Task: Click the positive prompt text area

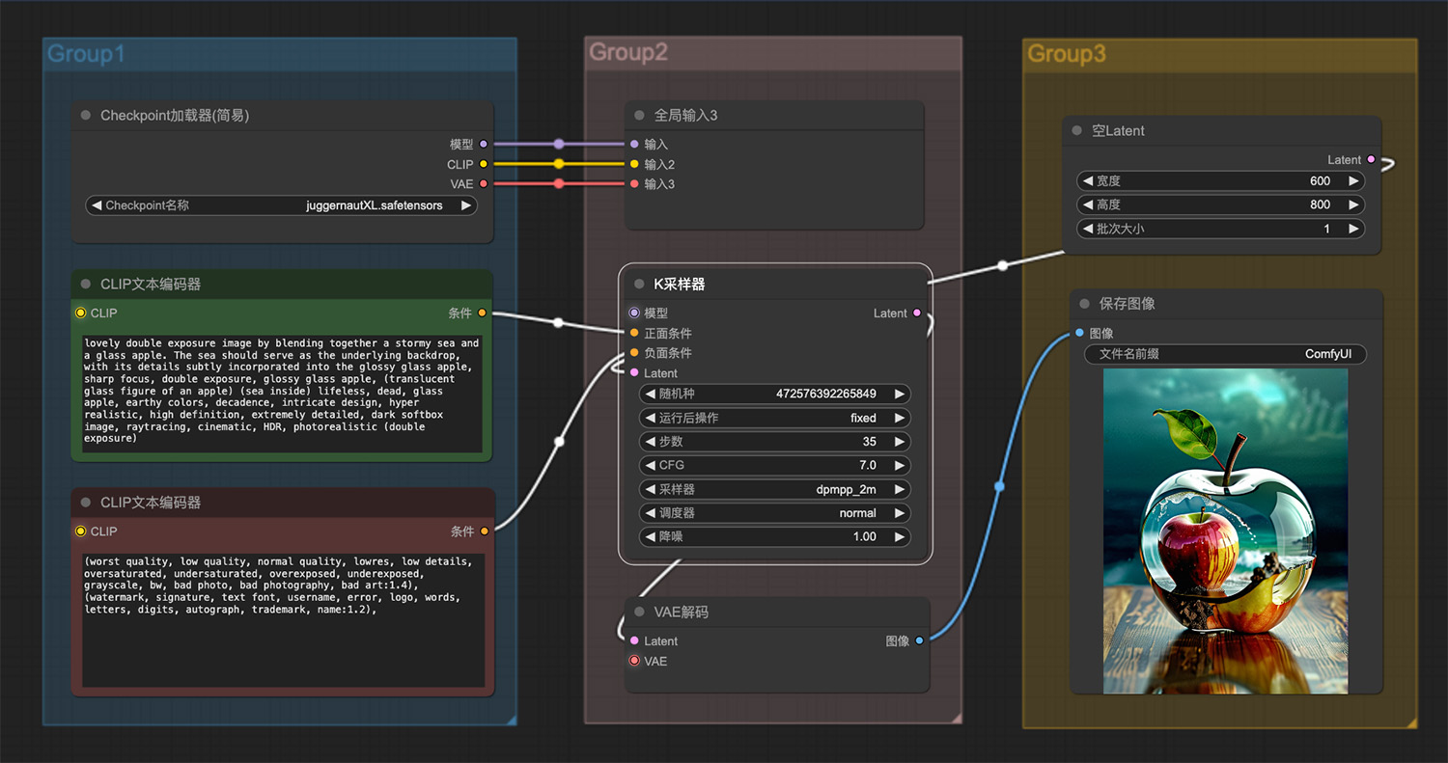Action: pos(282,394)
